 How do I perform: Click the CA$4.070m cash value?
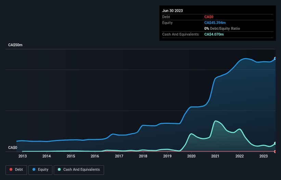214,34
